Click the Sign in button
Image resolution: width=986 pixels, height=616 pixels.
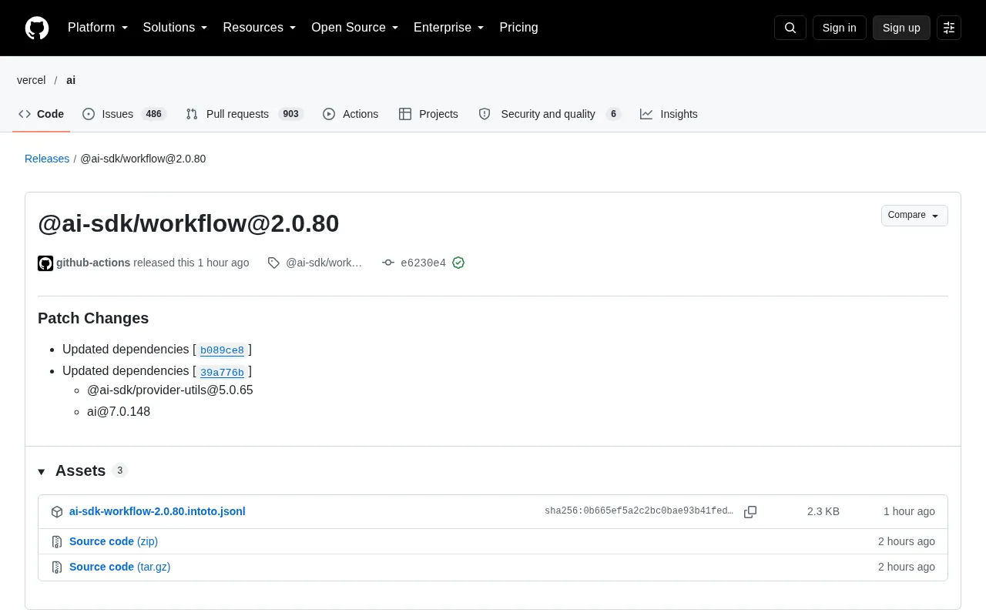(x=839, y=28)
